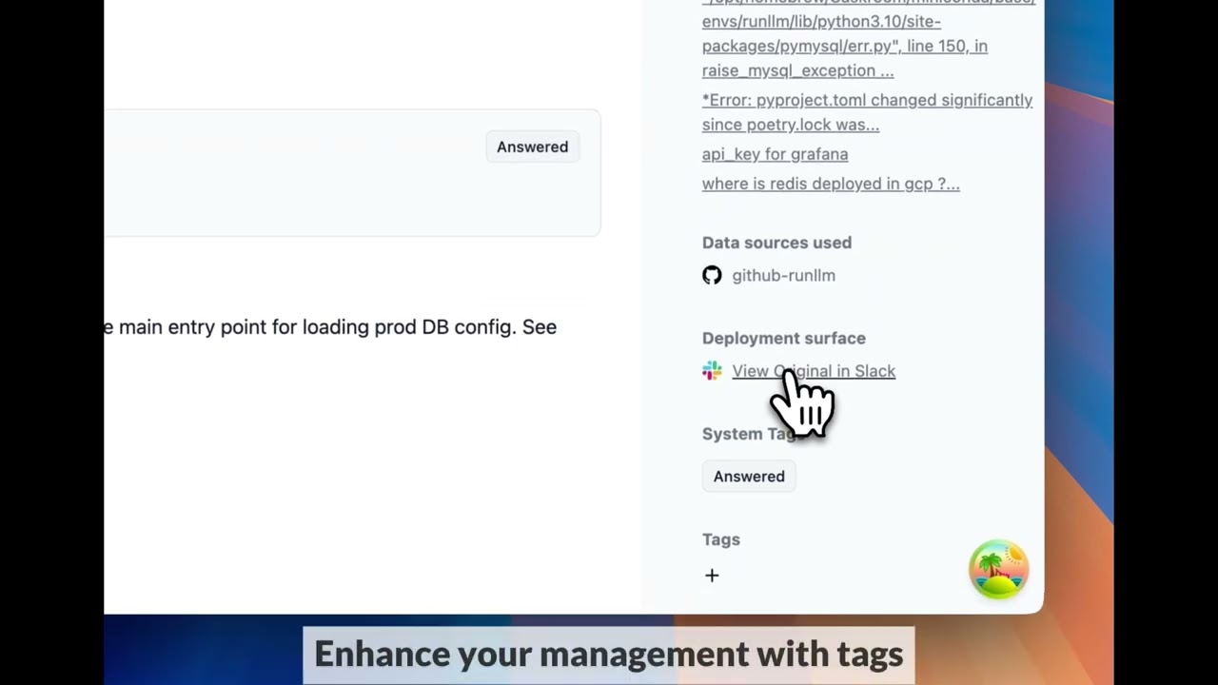This screenshot has height=685, width=1218.
Task: Click the prod DB config answer text
Action: coord(330,327)
